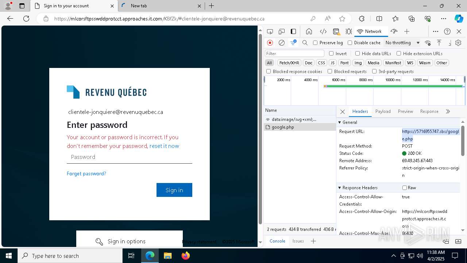Enable Raw response headers checkbox
This screenshot has width=467, height=263.
(x=405, y=188)
